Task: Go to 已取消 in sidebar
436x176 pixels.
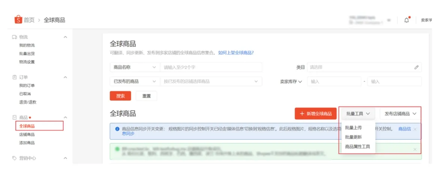Action: coord(25,94)
